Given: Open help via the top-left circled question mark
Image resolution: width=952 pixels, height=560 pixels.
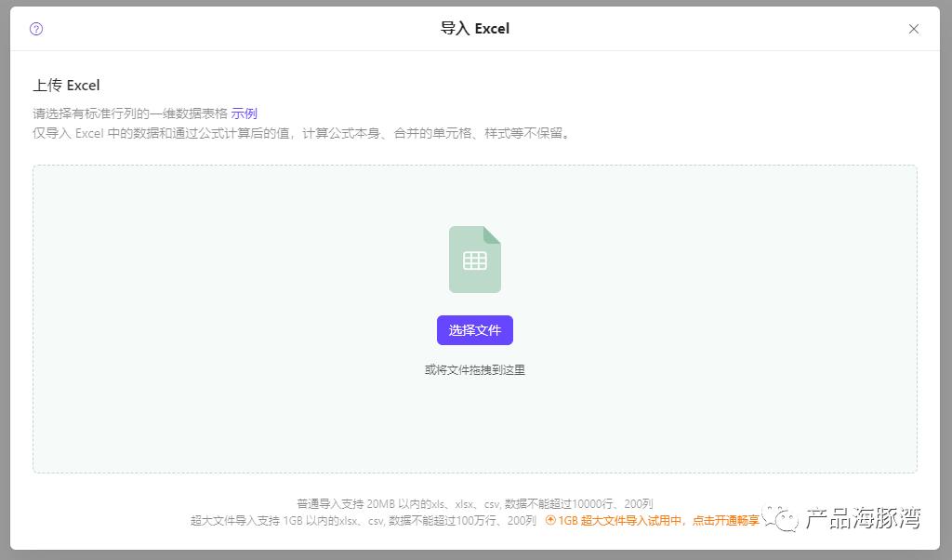Looking at the screenshot, I should 34,29.
